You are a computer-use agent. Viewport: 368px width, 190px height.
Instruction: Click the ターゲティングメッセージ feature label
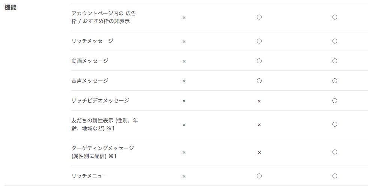pyautogui.click(x=103, y=152)
